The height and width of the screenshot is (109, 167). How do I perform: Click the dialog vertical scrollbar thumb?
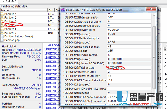coord(154,58)
